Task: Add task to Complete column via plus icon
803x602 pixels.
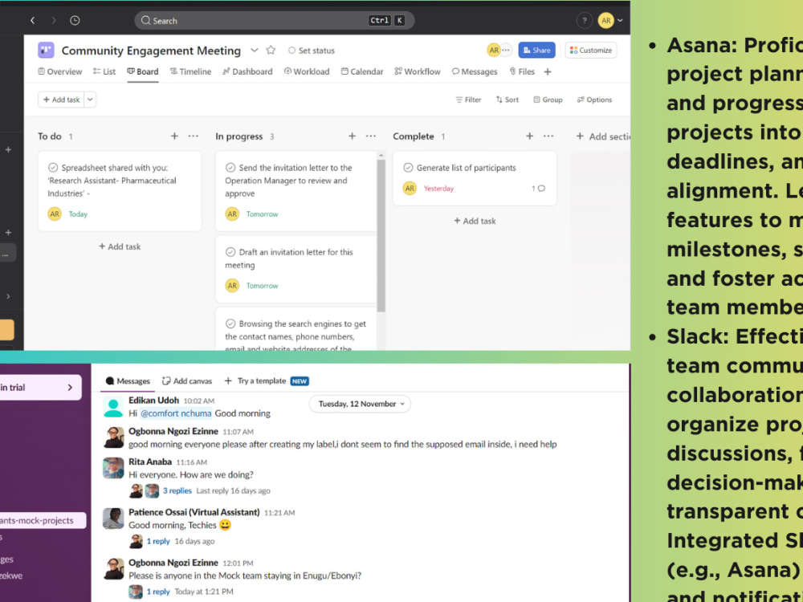Action: [529, 136]
